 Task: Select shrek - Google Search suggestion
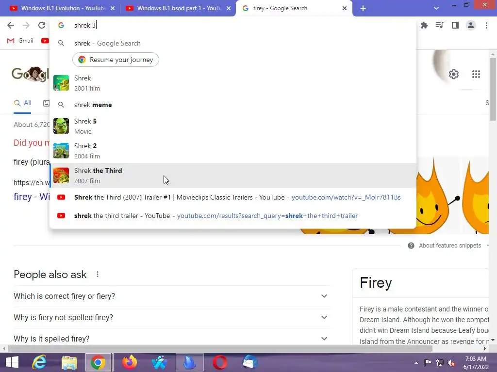click(x=233, y=43)
